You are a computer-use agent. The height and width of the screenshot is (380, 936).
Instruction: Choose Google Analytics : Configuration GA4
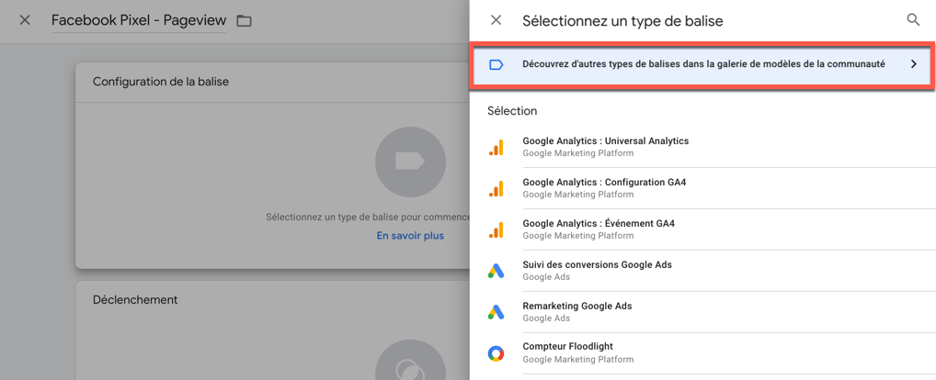(603, 183)
